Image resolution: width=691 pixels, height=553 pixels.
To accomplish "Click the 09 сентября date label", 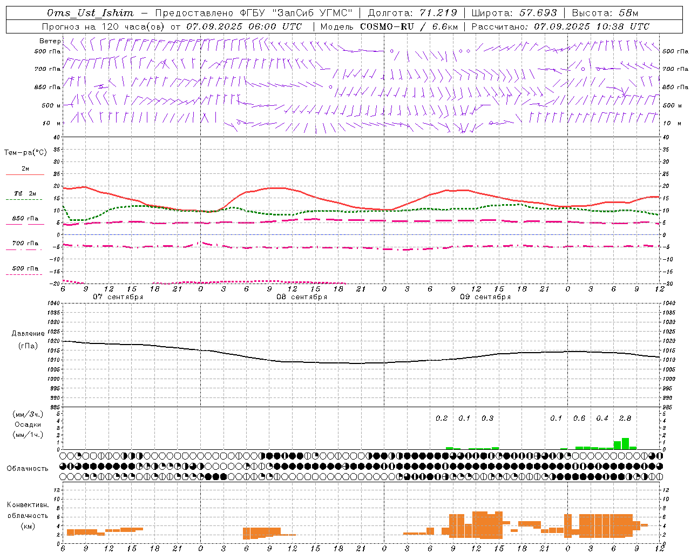I will coord(485,297).
